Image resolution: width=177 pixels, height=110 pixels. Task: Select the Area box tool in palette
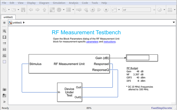4,62
